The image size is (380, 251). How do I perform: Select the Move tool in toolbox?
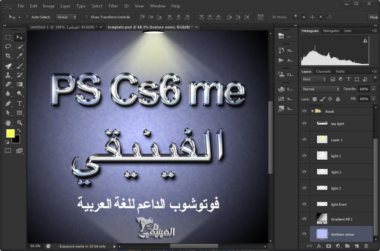[x=20, y=37]
